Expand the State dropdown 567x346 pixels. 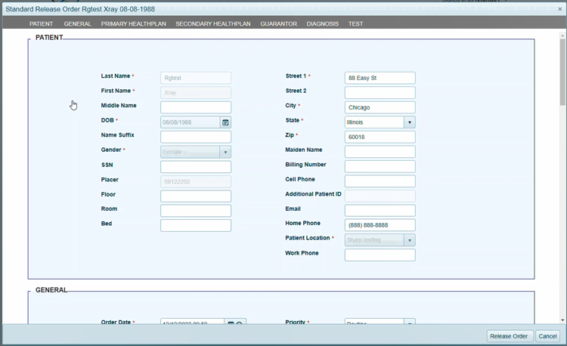pos(410,122)
